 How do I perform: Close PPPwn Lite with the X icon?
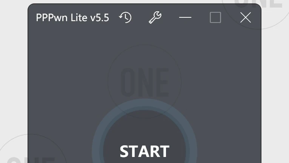246,17
